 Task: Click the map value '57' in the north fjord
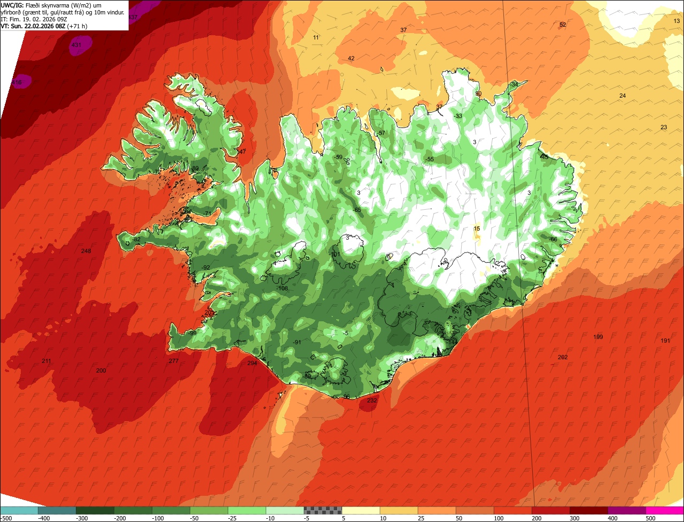click(x=382, y=133)
